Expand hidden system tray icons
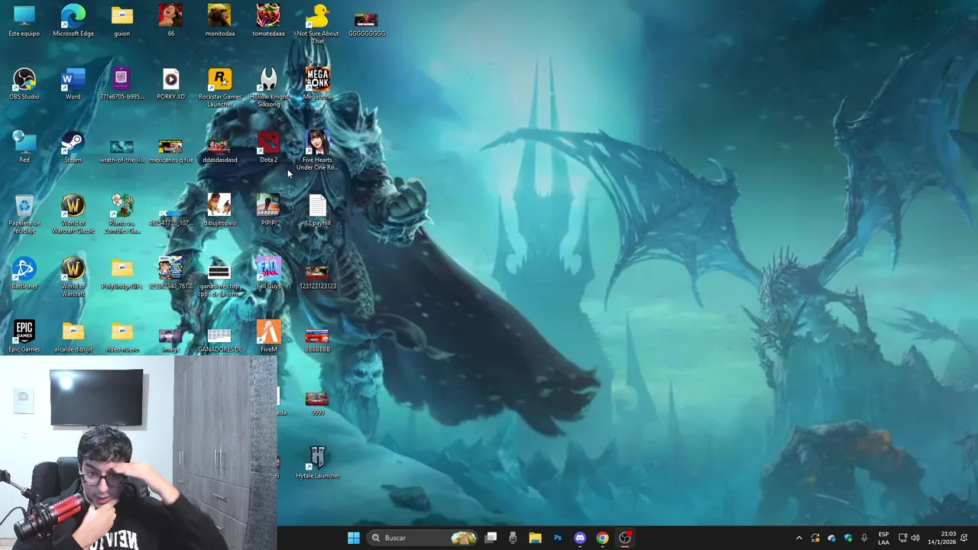978x550 pixels. click(799, 538)
